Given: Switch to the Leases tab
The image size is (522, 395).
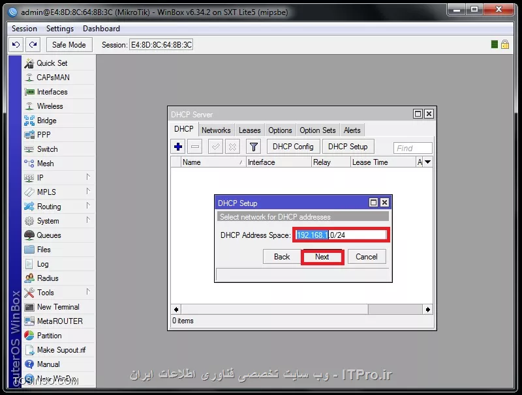Looking at the screenshot, I should [x=250, y=130].
